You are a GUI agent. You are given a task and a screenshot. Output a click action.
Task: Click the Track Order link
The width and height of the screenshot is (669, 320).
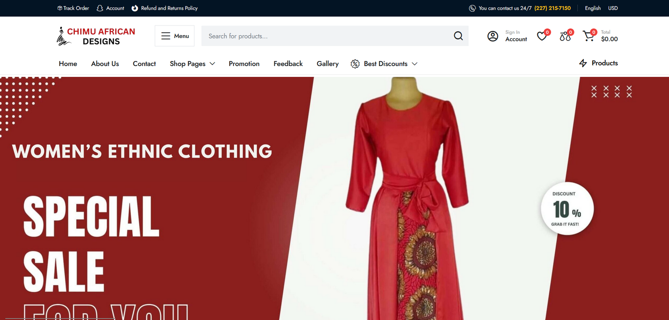(x=76, y=8)
